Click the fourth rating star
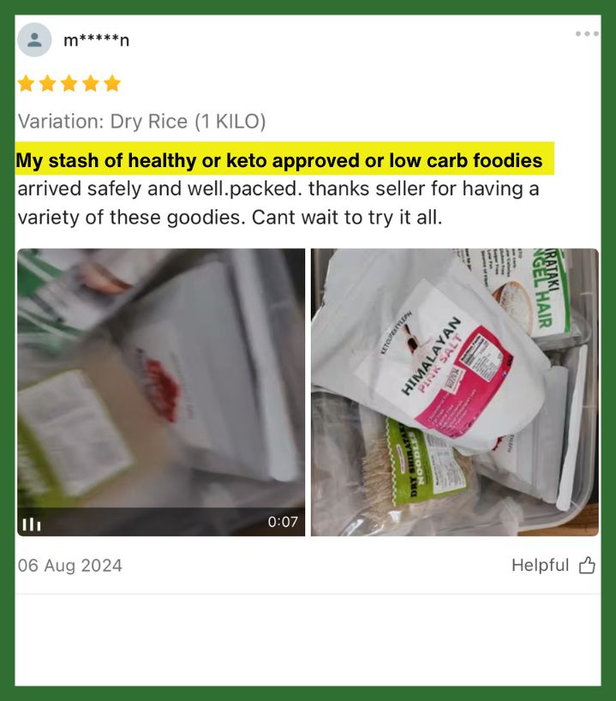The image size is (616, 701). coord(91,84)
